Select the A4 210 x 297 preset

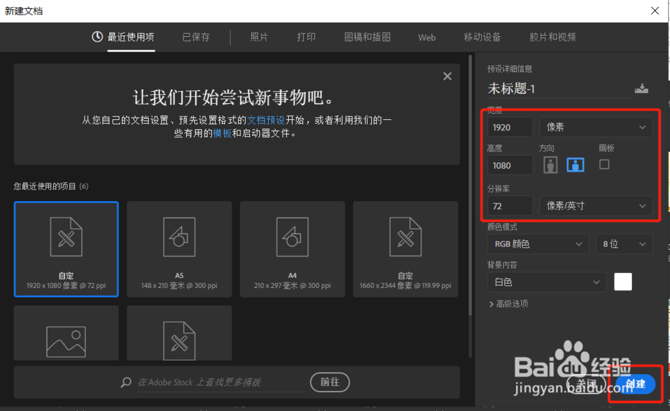(292, 249)
